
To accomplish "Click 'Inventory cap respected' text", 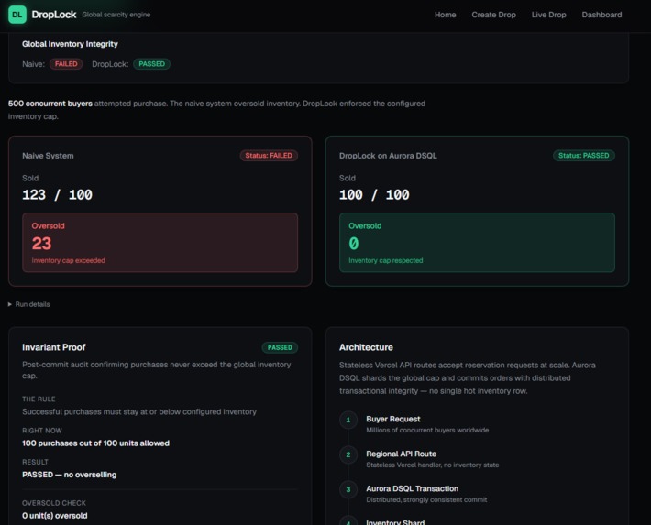I will coord(386,260).
